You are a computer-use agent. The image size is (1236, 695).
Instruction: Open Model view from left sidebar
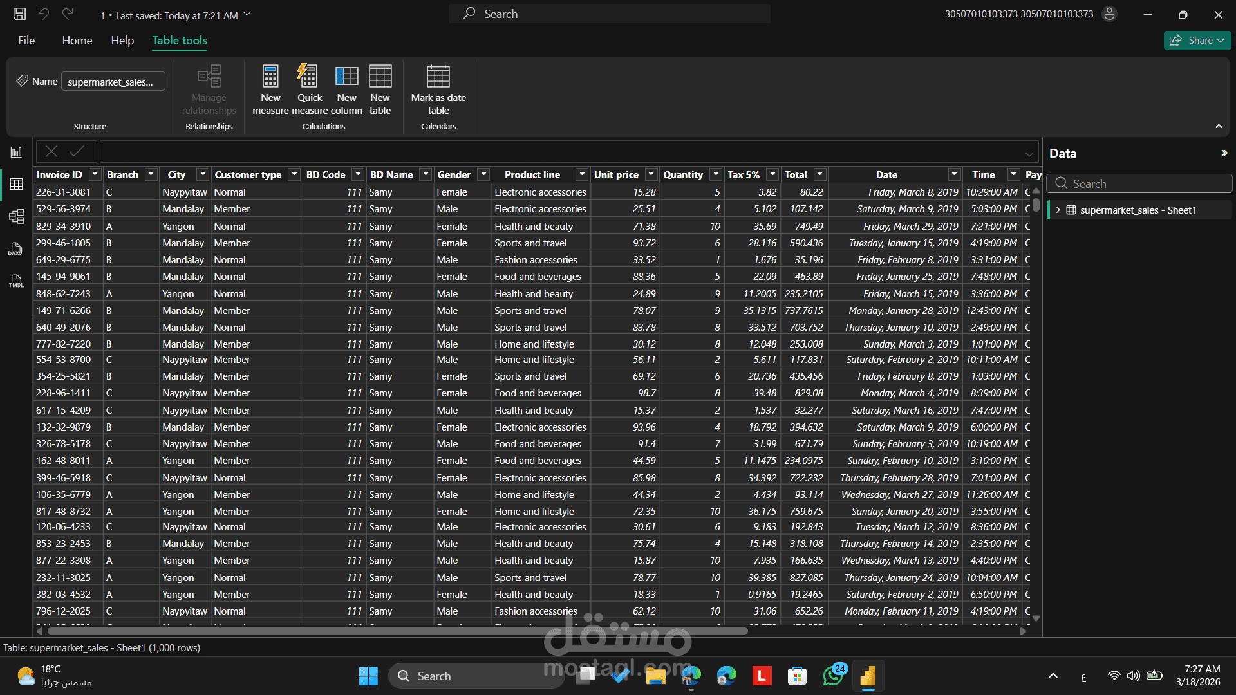click(x=16, y=216)
